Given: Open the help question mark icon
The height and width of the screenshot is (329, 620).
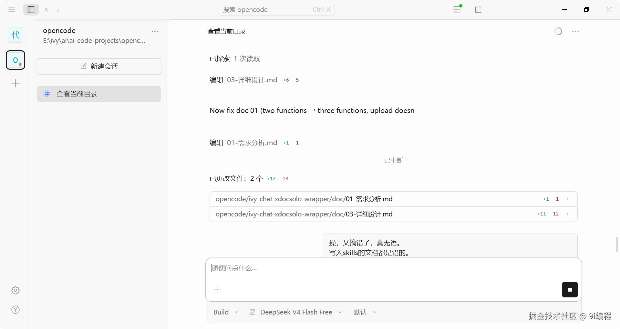Looking at the screenshot, I should pyautogui.click(x=15, y=310).
